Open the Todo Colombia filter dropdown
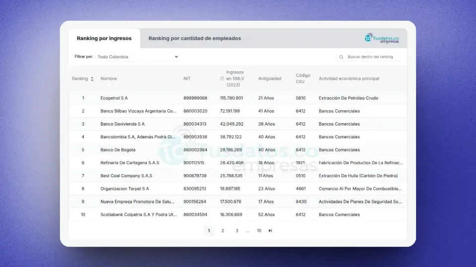 pos(137,57)
